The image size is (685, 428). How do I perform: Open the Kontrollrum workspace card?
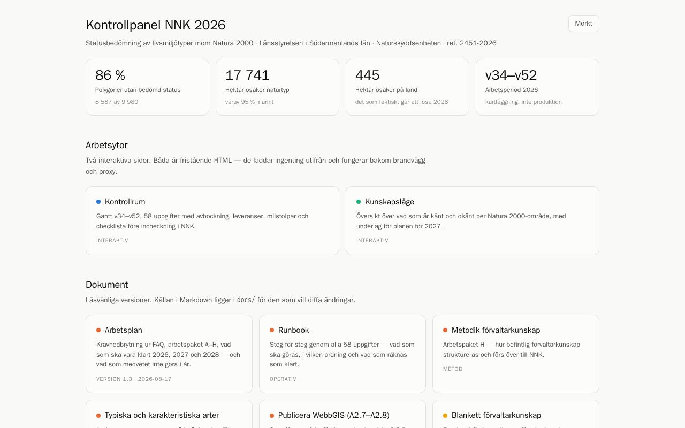tap(212, 220)
